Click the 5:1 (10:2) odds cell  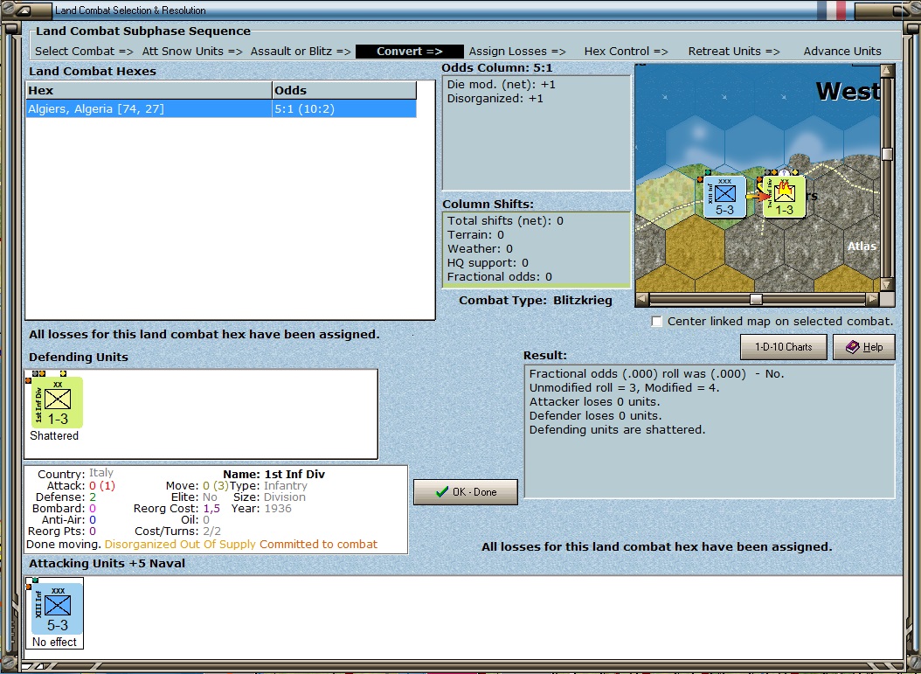click(343, 108)
